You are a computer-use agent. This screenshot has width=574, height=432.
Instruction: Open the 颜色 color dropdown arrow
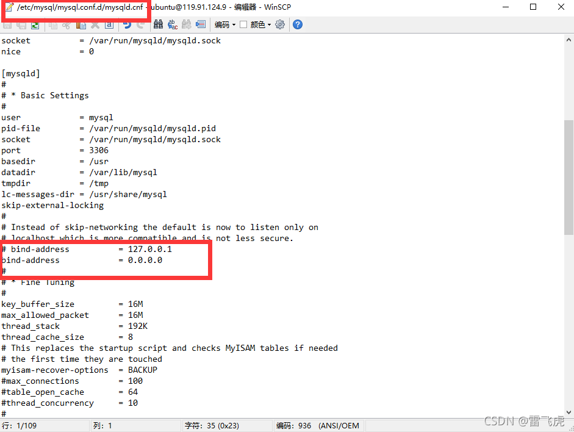269,24
